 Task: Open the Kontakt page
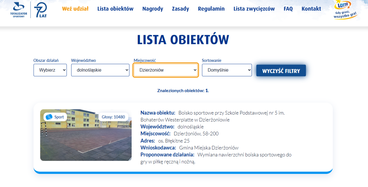311,9
